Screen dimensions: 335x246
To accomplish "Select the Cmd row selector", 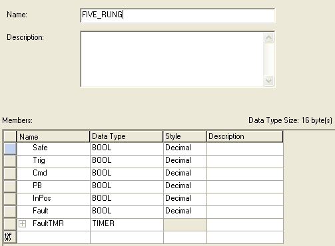I will coord(10,174).
